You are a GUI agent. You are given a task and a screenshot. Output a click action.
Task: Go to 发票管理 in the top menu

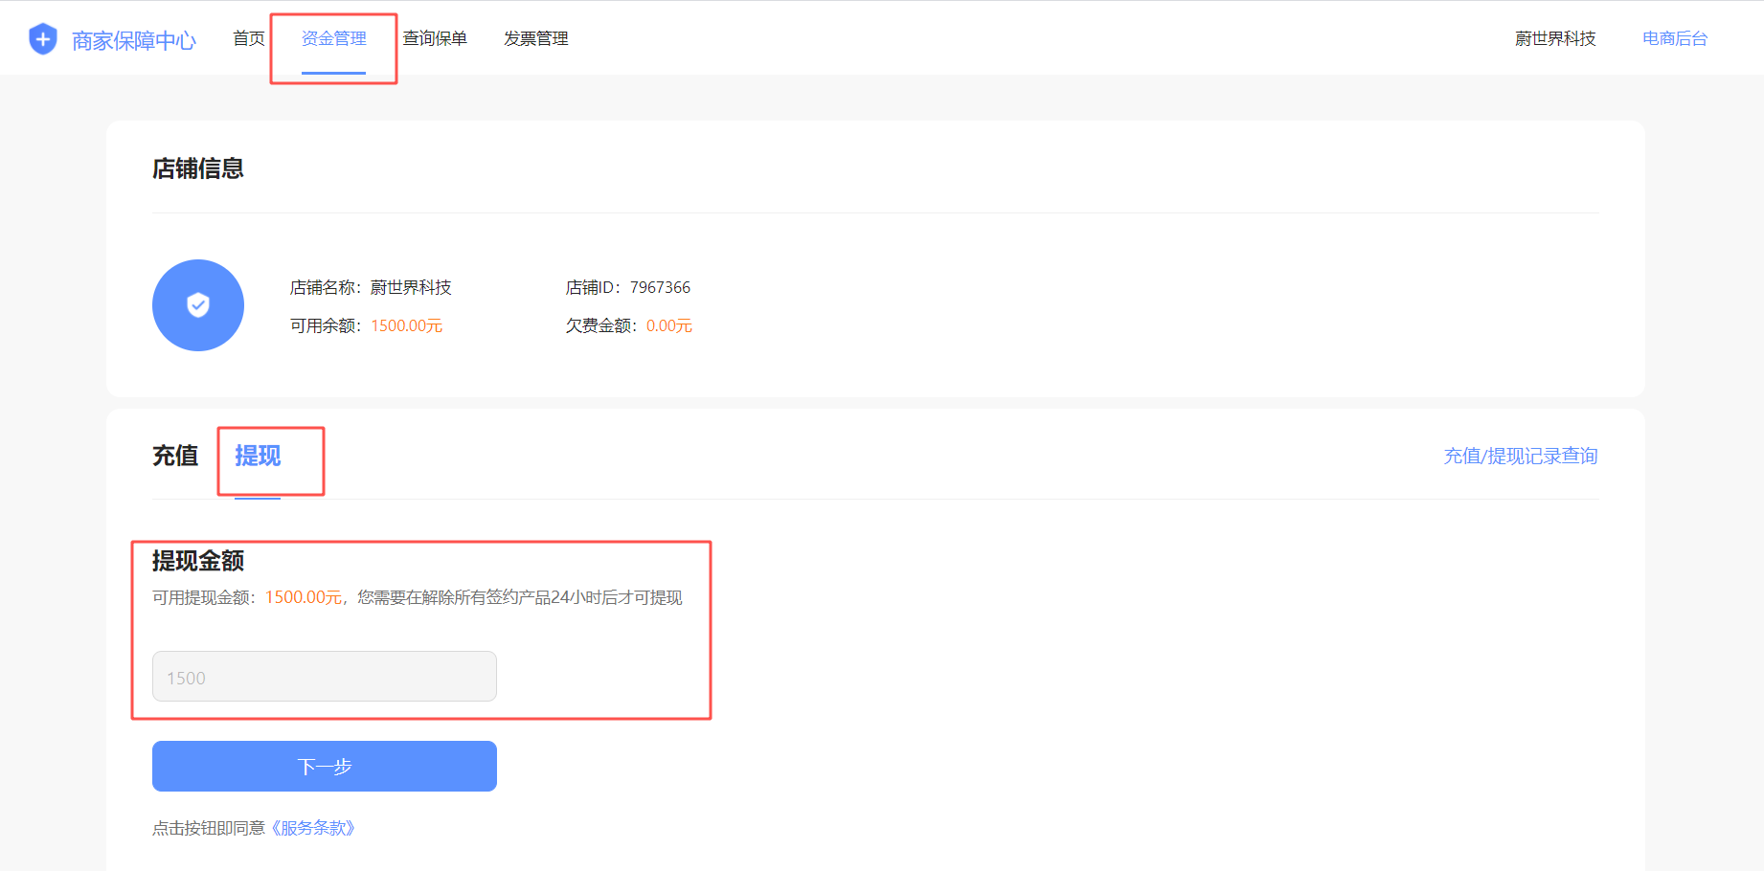[536, 38]
